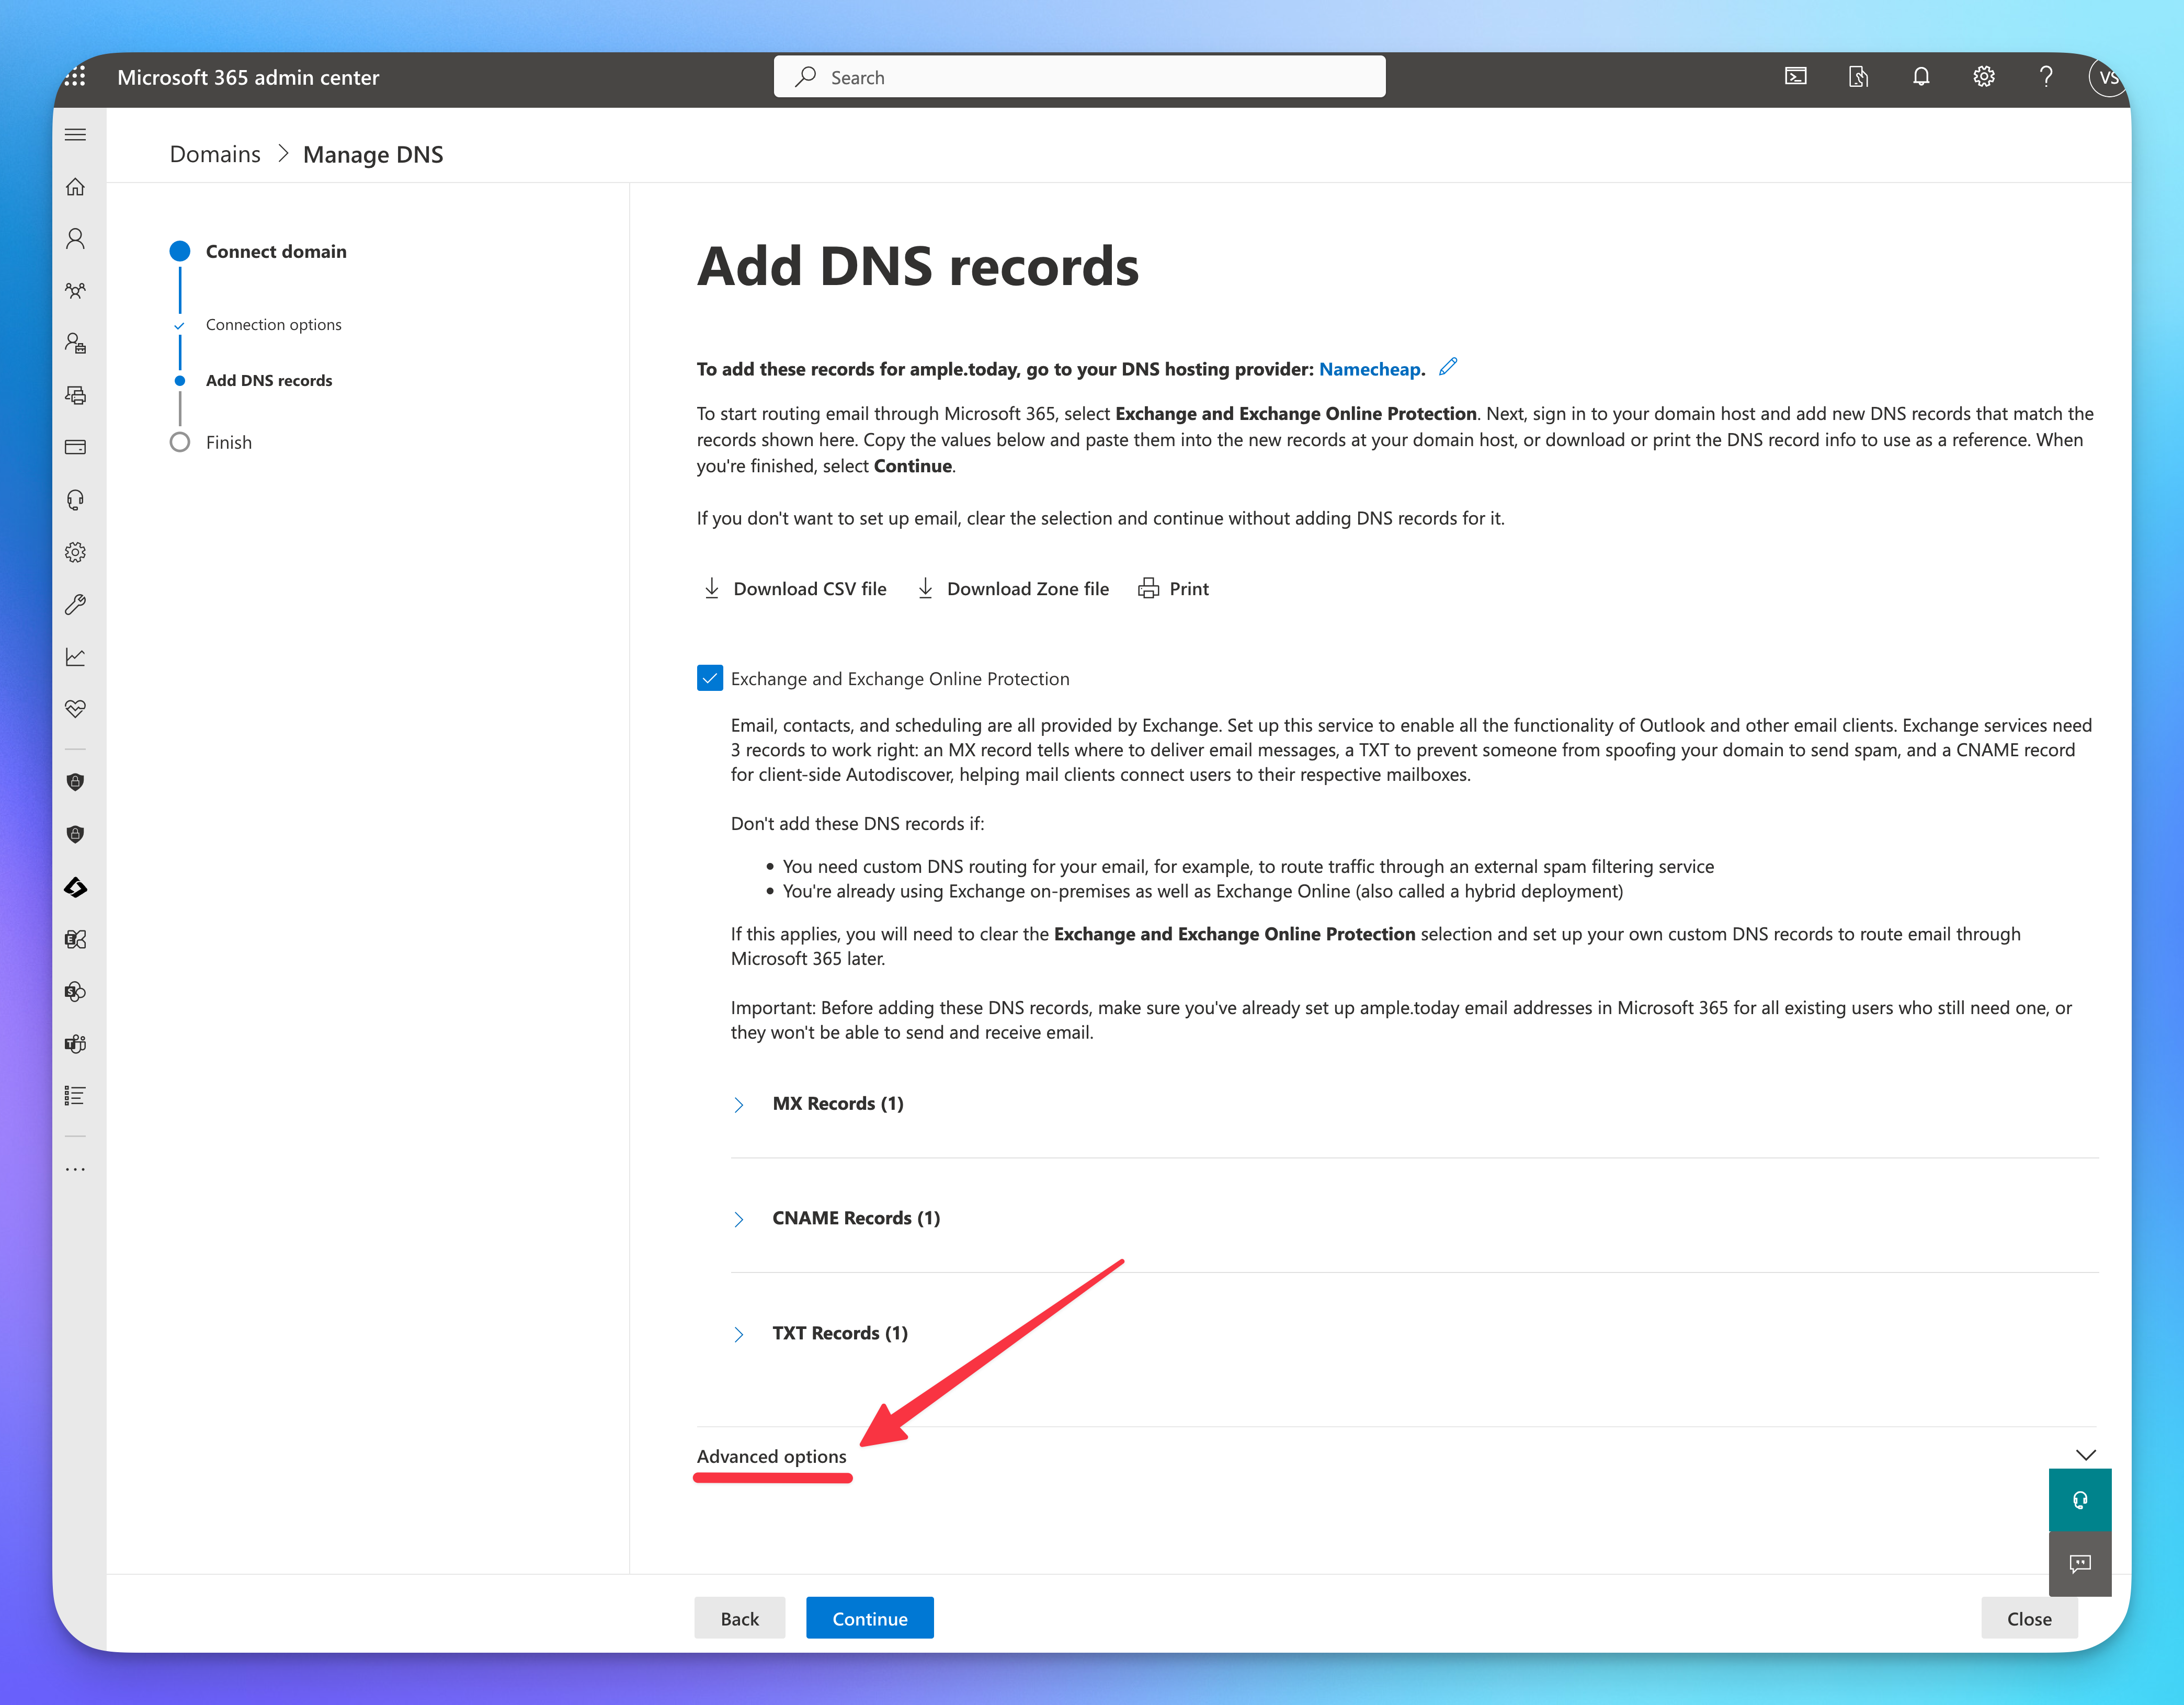Image resolution: width=2184 pixels, height=1705 pixels.
Task: Expand TXT Records (1)
Action: [738, 1334]
